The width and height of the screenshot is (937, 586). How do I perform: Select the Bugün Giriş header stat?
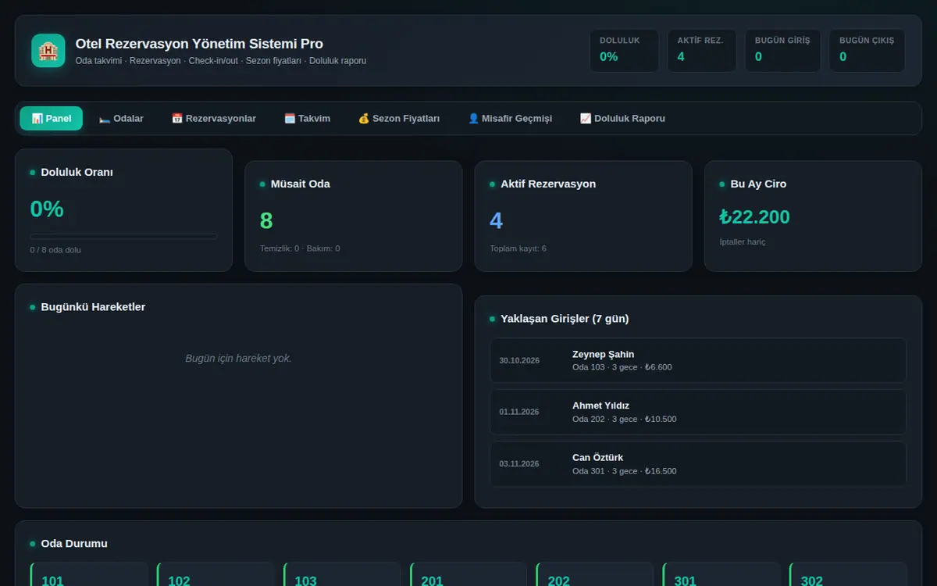click(782, 51)
